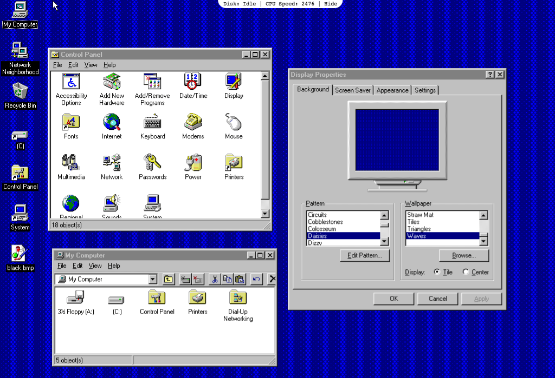Open black.bmp on the desktop

(x=20, y=254)
